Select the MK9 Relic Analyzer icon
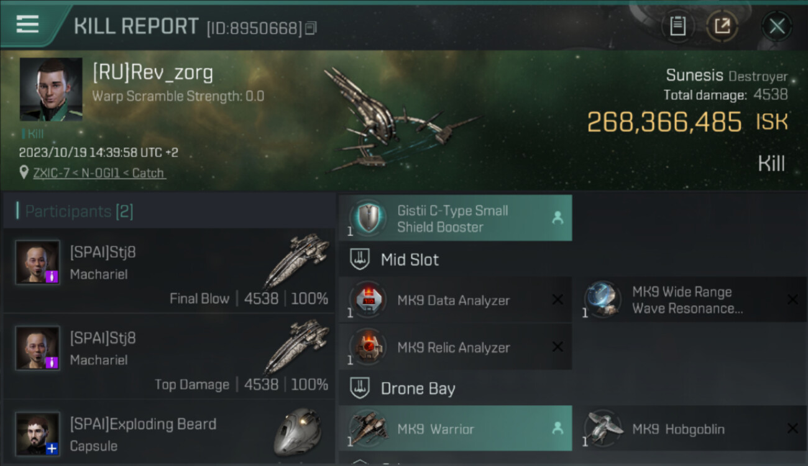Image resolution: width=808 pixels, height=466 pixels. click(367, 347)
